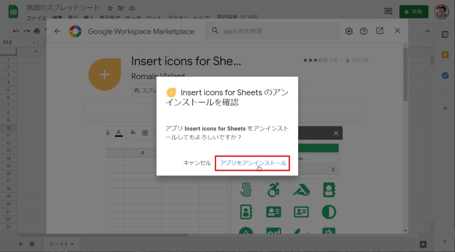Get add-ons plus icon in side panel
Viewport: 455px width, 252px height.
(x=445, y=108)
